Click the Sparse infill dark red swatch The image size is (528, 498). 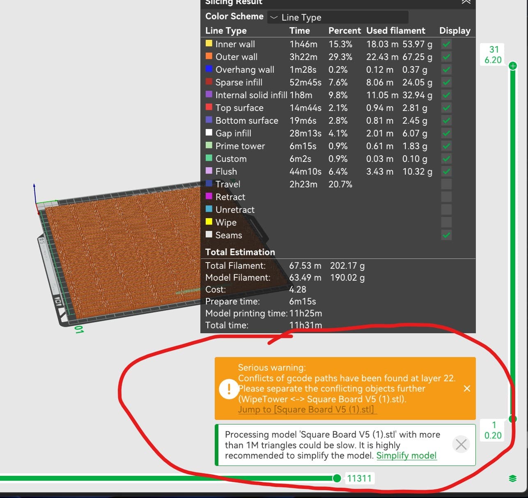tap(209, 81)
